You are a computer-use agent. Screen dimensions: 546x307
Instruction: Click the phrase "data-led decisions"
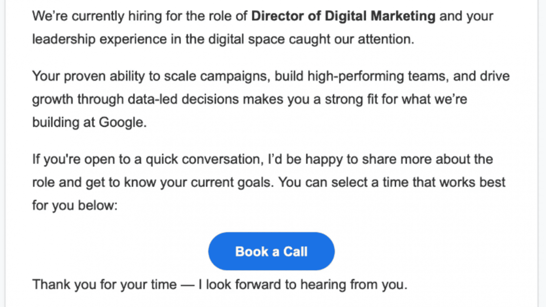[x=183, y=99]
